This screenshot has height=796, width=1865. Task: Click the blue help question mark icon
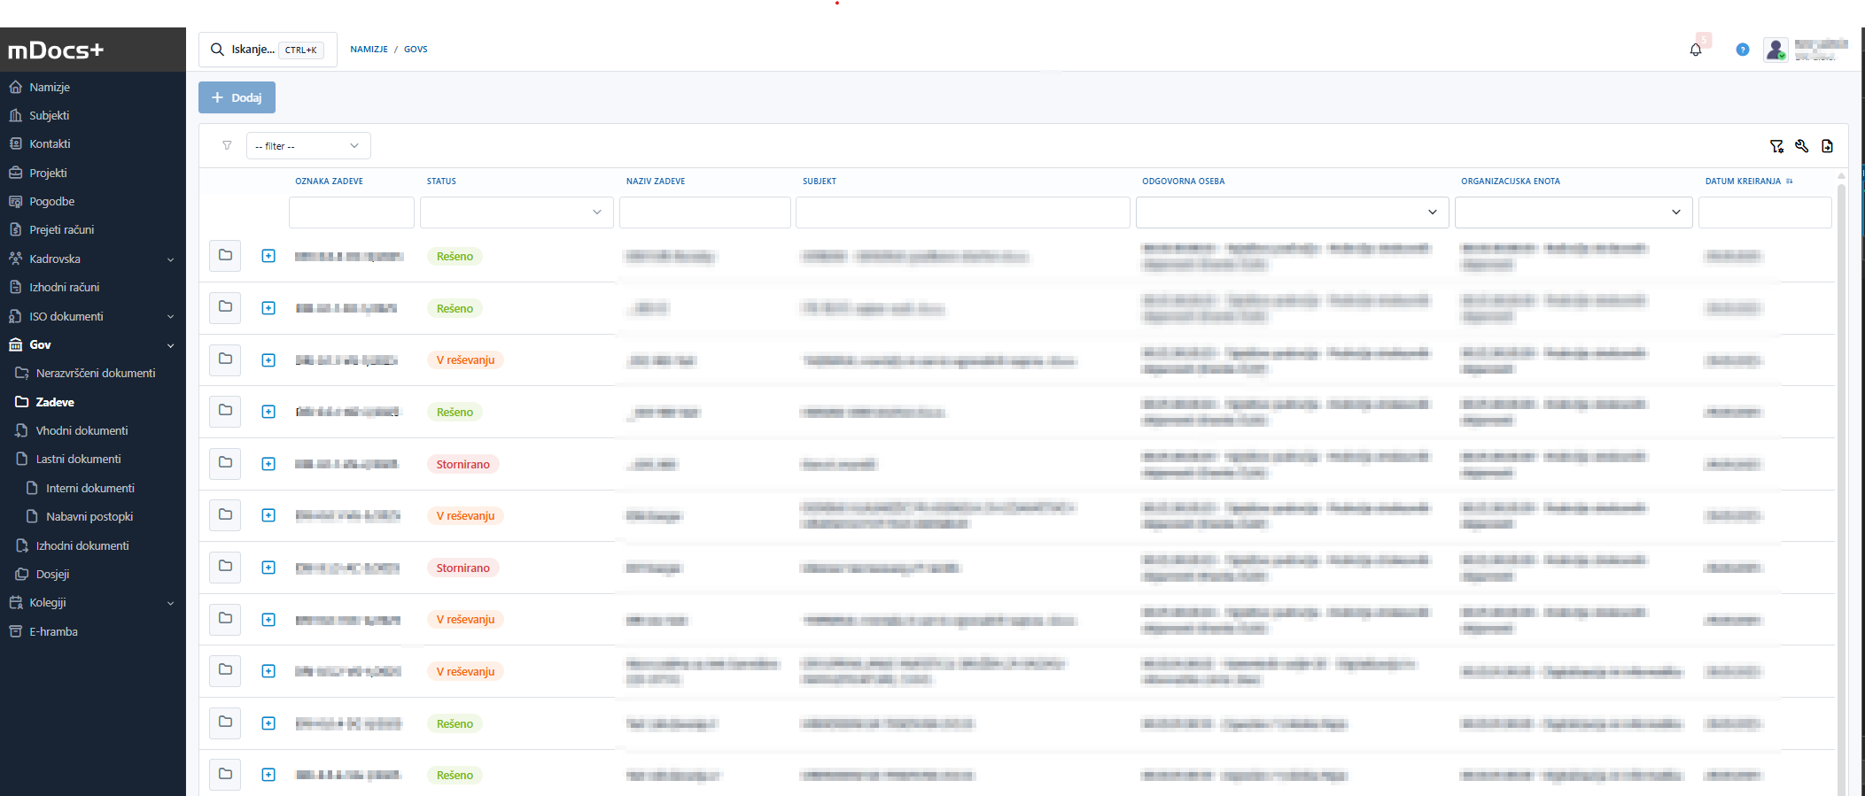click(x=1742, y=50)
